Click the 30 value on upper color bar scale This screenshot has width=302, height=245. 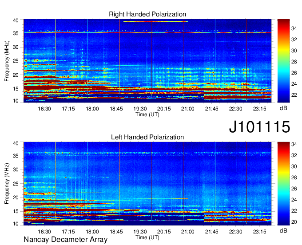pos(294,51)
